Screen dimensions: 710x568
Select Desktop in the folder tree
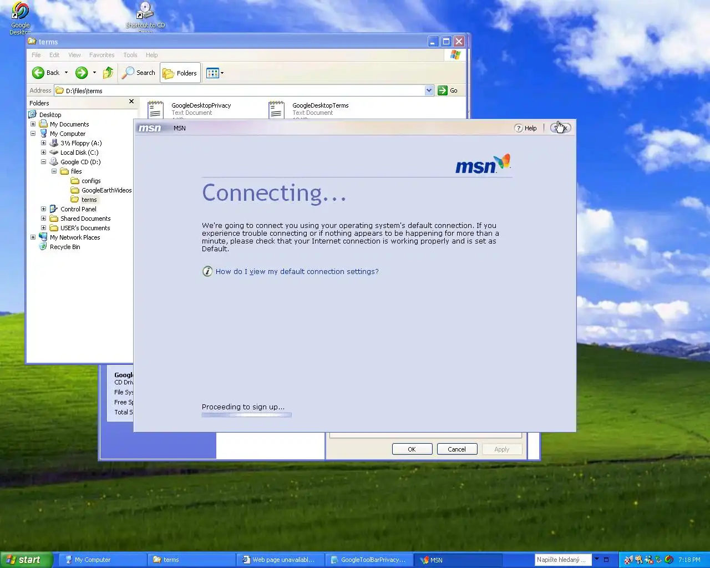50,115
